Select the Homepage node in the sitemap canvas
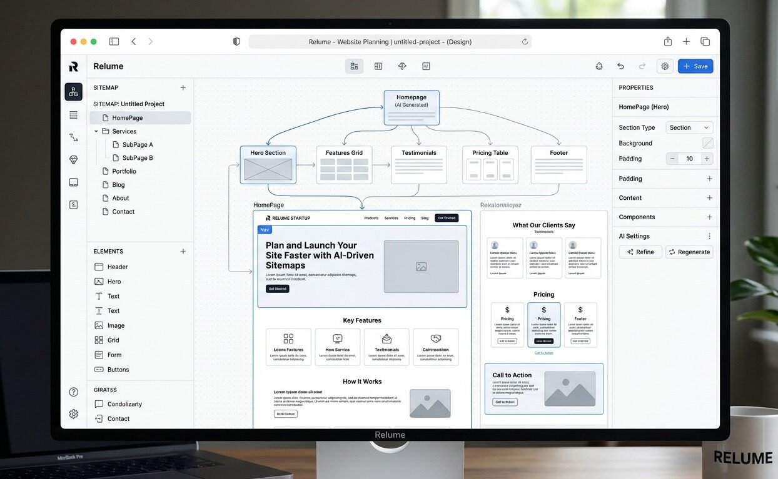Screen dimensions: 778x479 point(412,107)
